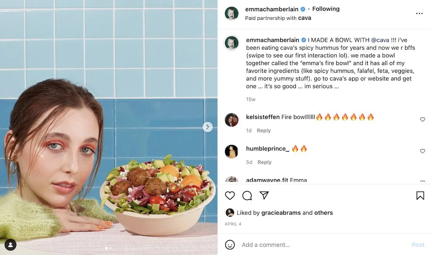Go to the next carousel image
The width and height of the screenshot is (431, 255).
208,127
